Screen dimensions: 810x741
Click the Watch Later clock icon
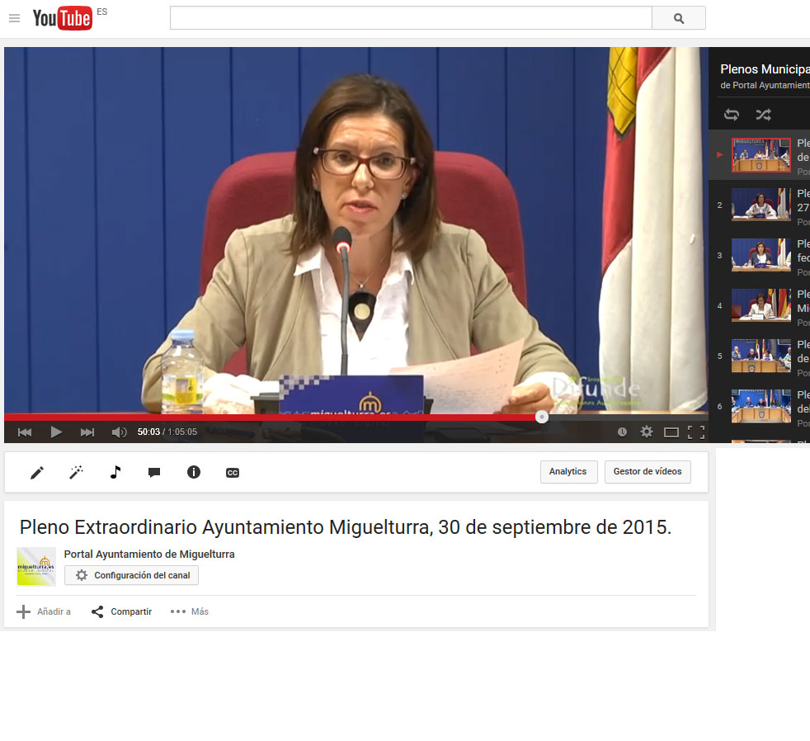(622, 432)
